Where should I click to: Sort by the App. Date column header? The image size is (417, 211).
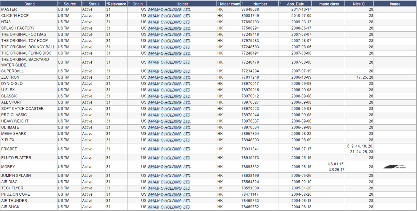click(295, 4)
